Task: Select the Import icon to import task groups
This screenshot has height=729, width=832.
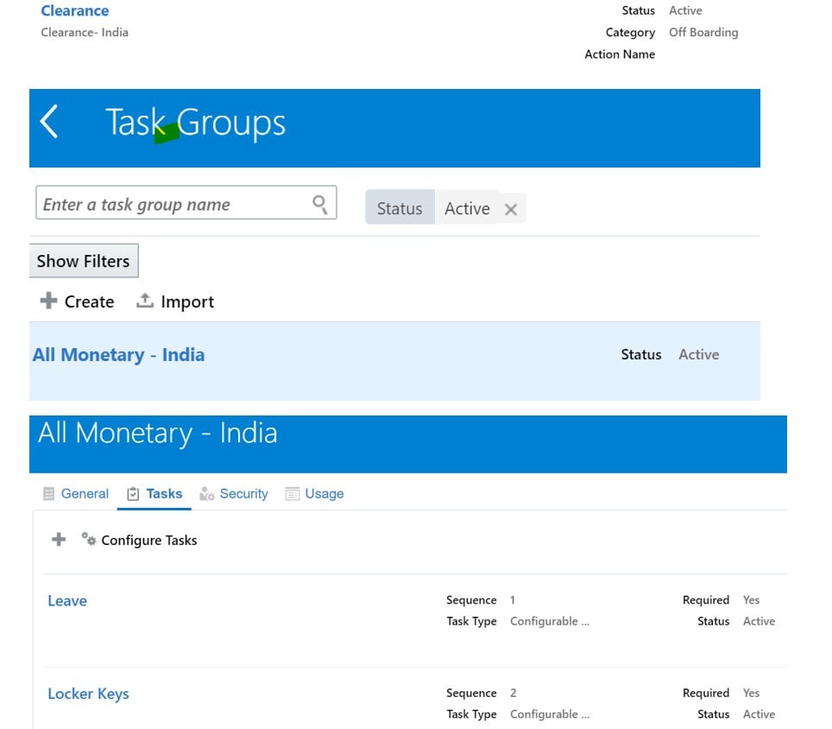Action: [x=146, y=301]
